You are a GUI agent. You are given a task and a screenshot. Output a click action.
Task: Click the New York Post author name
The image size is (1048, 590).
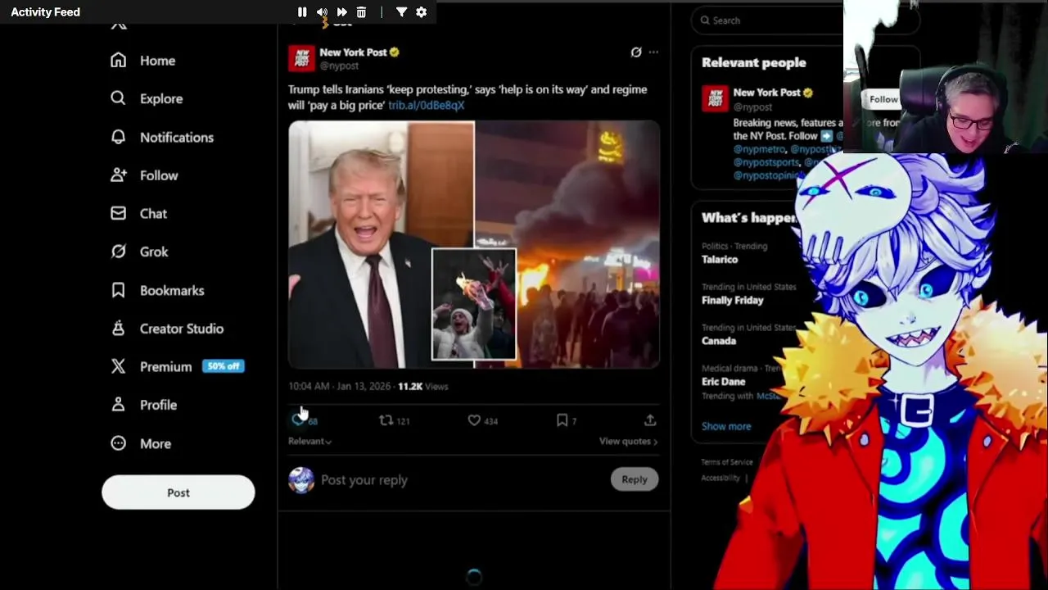pos(353,52)
